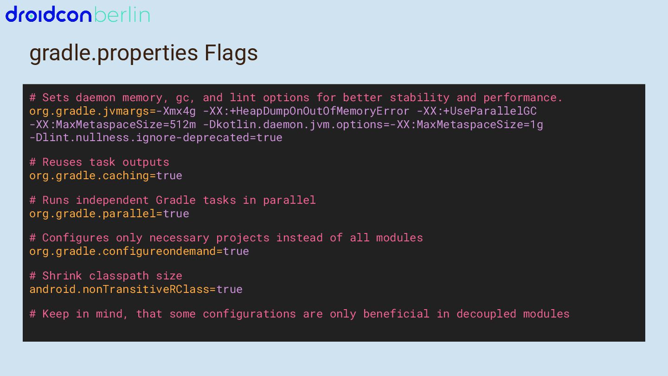Select the 'Shrink classpath size' comment

tap(106, 276)
